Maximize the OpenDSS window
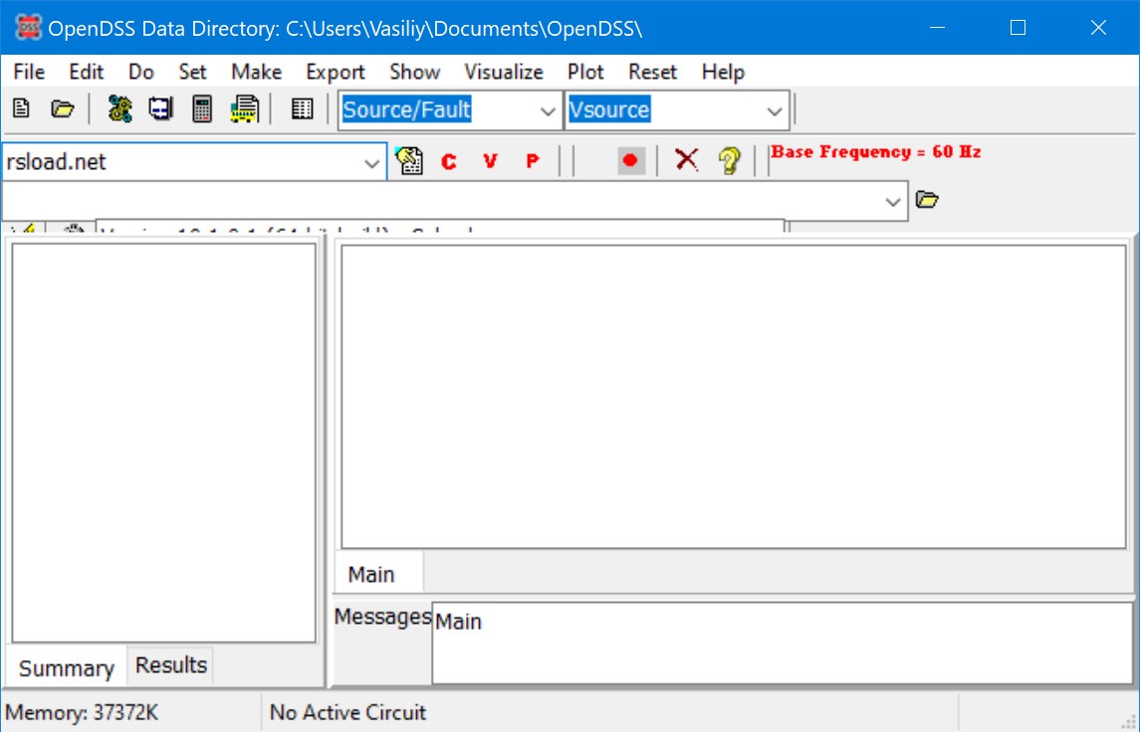Screen dimensions: 1140x732 [1018, 28]
